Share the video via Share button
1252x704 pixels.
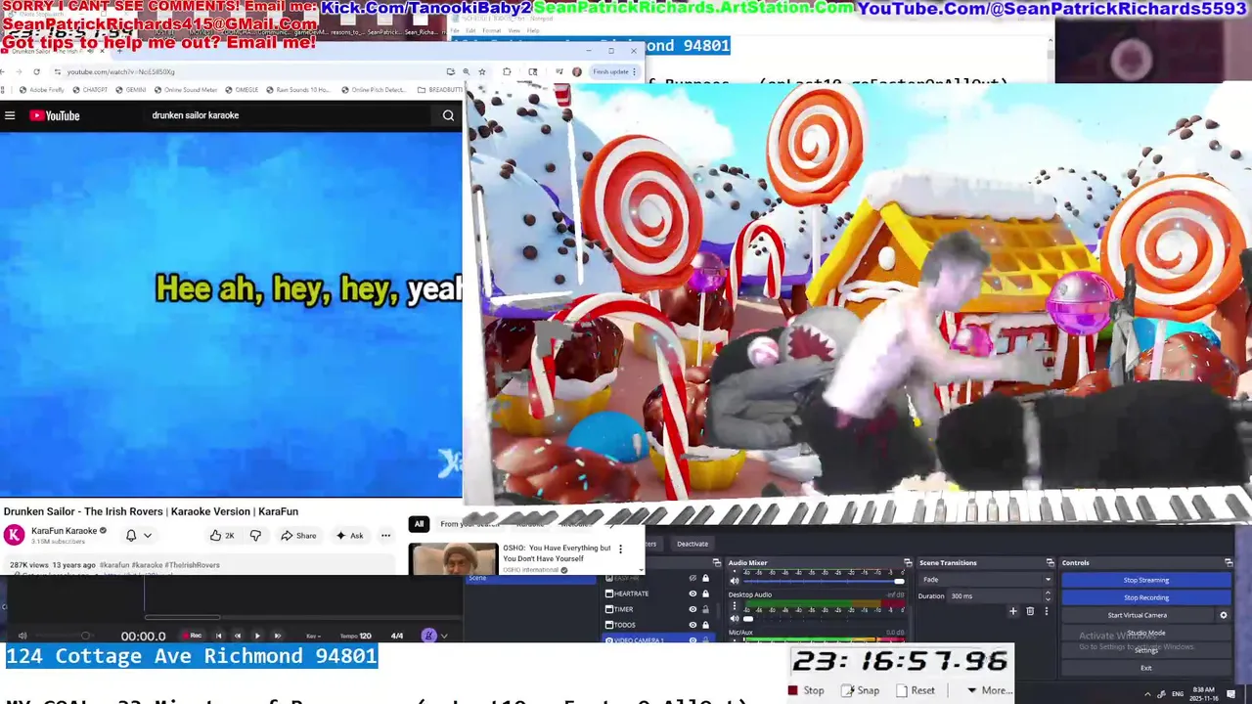tap(298, 535)
